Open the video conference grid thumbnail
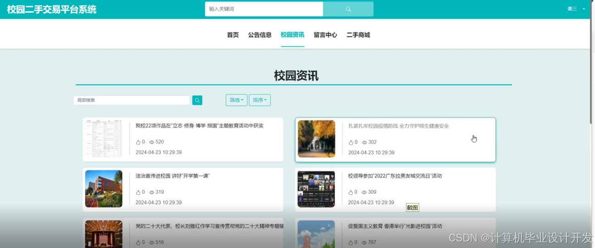The height and width of the screenshot is (248, 595). point(316,189)
